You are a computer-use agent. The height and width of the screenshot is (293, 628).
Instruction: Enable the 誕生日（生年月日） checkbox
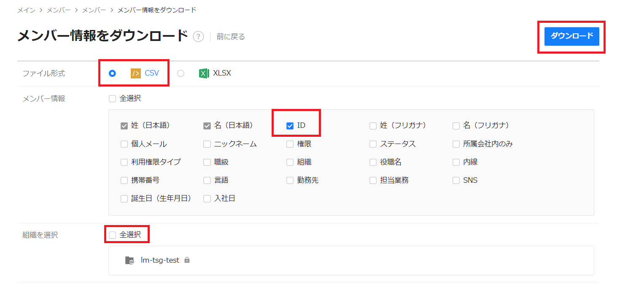124,199
